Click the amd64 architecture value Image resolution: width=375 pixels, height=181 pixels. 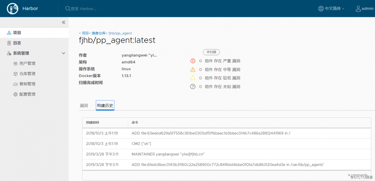pos(129,62)
